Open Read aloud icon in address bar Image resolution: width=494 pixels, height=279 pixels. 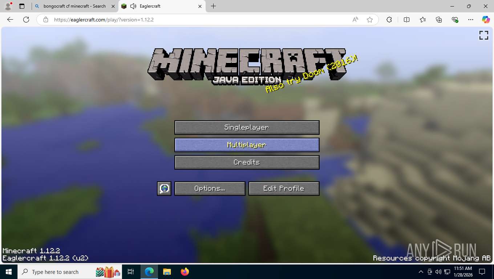point(355,20)
